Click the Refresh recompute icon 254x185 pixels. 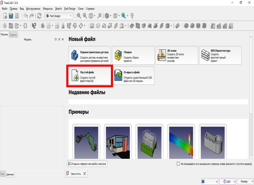pos(39,16)
